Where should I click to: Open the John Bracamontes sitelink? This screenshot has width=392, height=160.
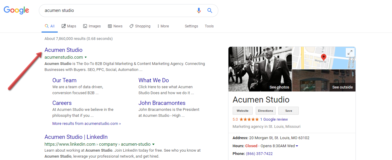point(162,103)
